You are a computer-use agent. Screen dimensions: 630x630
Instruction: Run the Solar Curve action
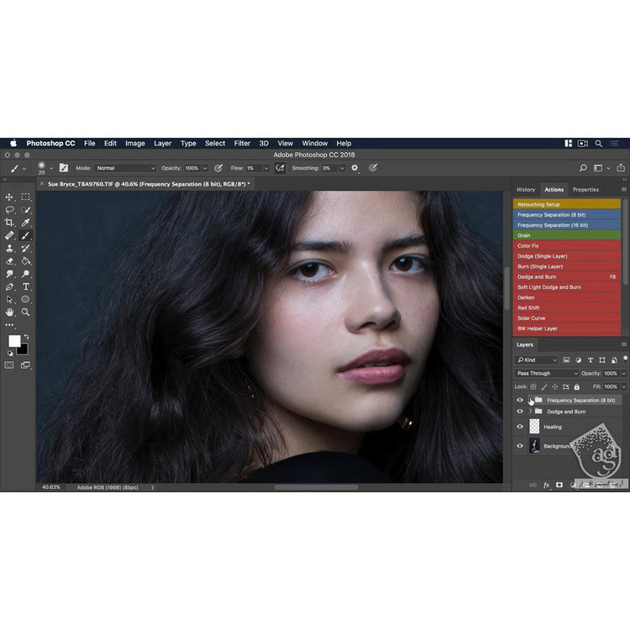coord(567,318)
